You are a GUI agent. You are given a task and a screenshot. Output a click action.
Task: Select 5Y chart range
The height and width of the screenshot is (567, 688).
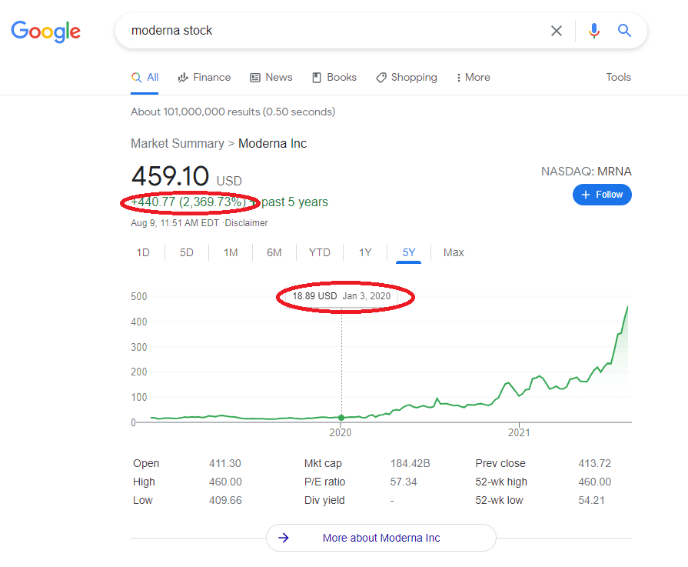408,252
